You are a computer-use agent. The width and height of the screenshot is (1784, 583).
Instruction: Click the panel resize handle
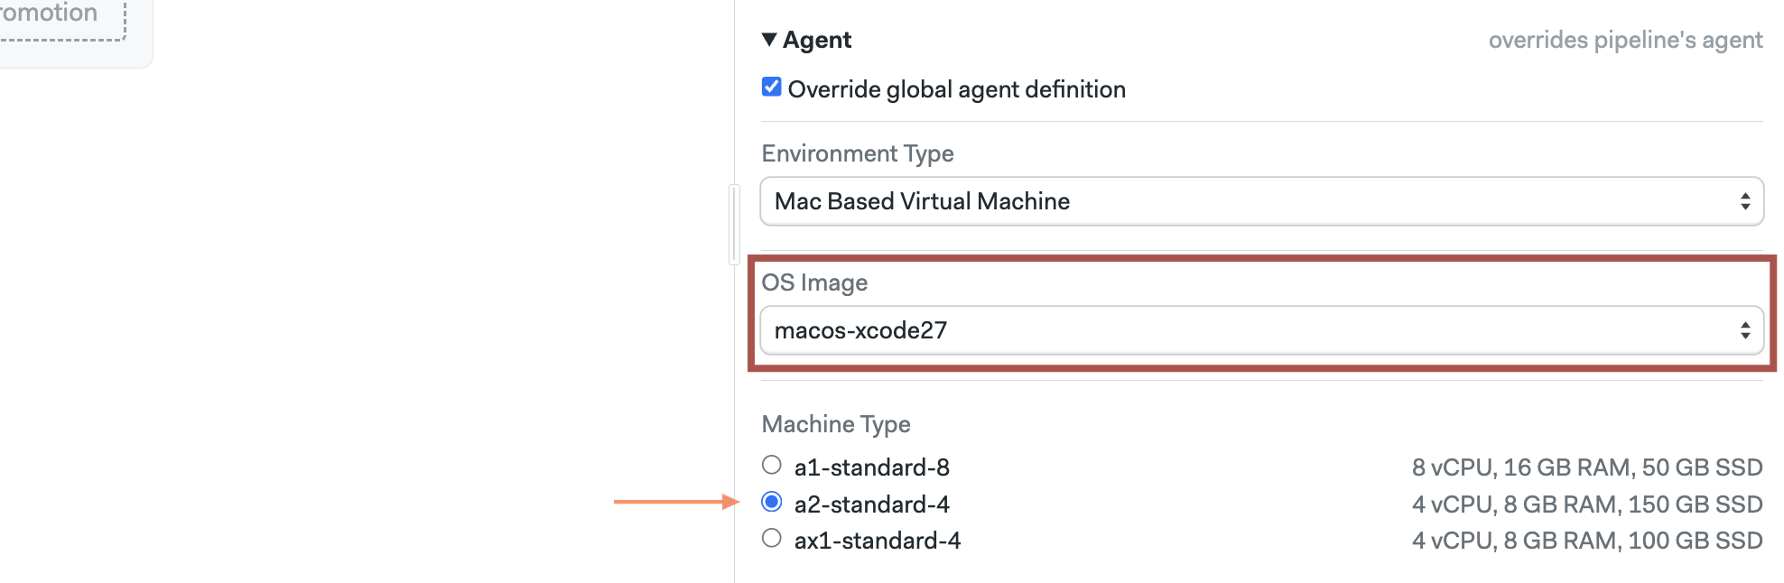(x=734, y=225)
